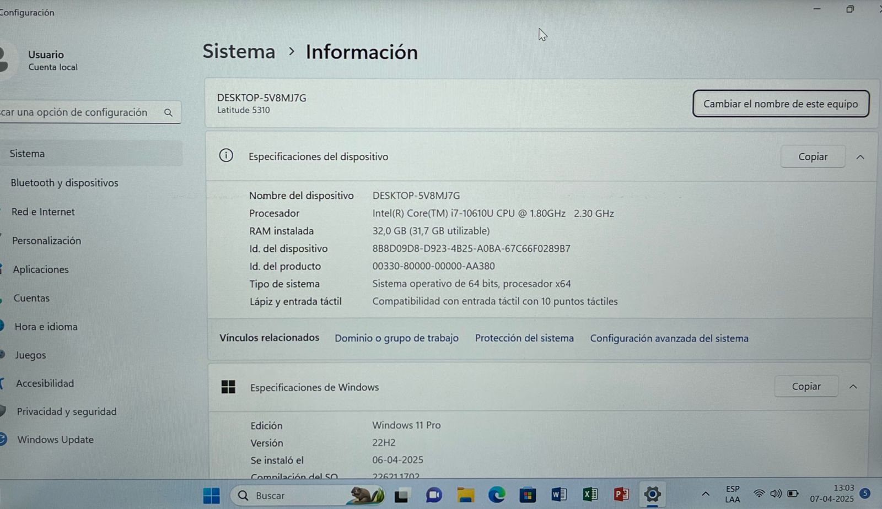Select the Id. del dispositivo value
Viewport: 882px width, 509px height.
click(471, 248)
